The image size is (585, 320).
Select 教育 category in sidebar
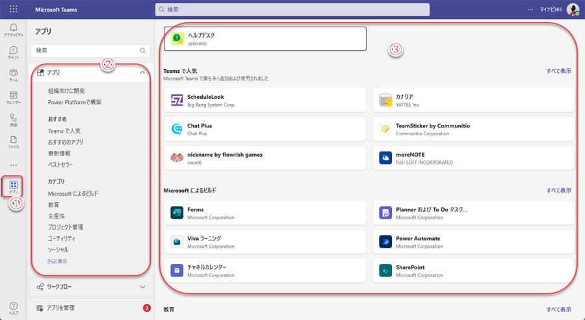click(53, 205)
